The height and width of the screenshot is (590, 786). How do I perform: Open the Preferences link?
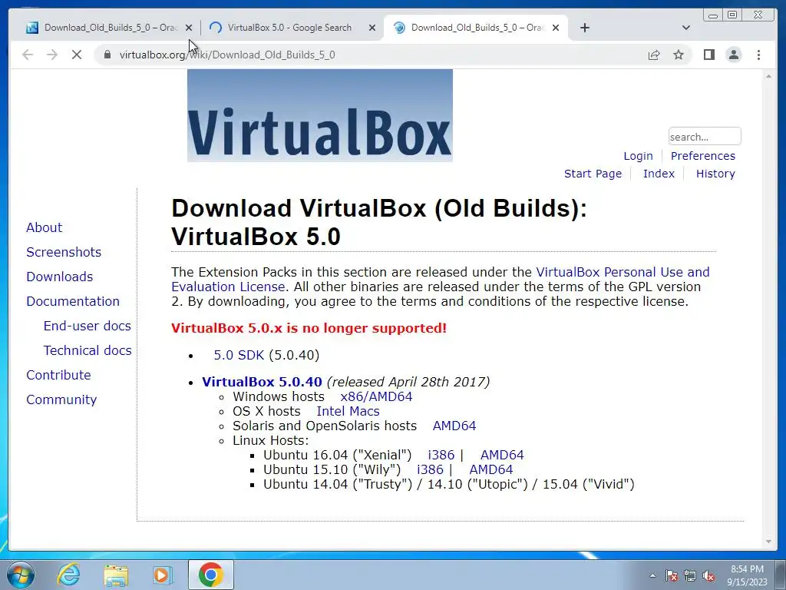click(703, 156)
